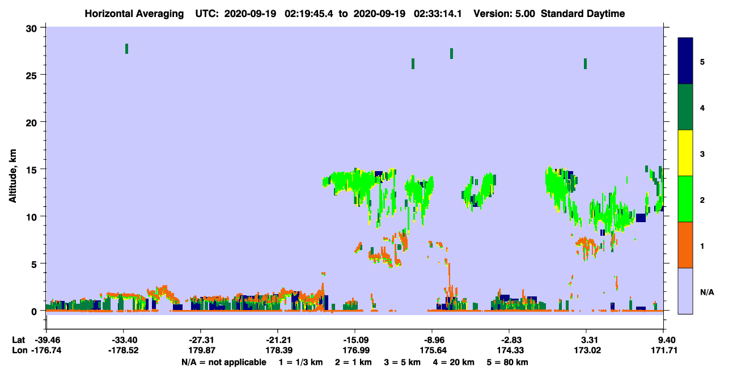Click the y-axis tick label 10
The image size is (737, 378).
pos(32,216)
